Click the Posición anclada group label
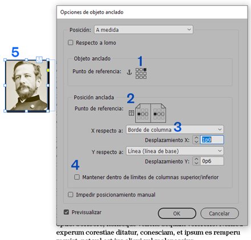Image resolution: width=251 pixels, height=240 pixels. (94, 97)
